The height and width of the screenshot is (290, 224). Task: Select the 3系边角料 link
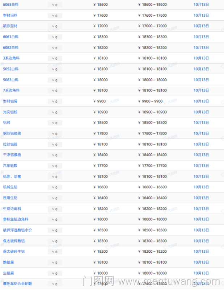(x=11, y=58)
